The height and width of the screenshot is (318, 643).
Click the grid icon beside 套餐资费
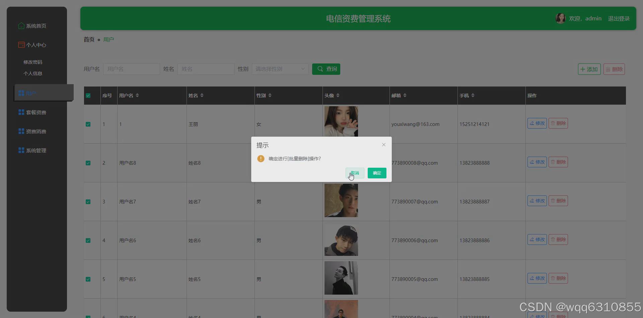pyautogui.click(x=21, y=112)
